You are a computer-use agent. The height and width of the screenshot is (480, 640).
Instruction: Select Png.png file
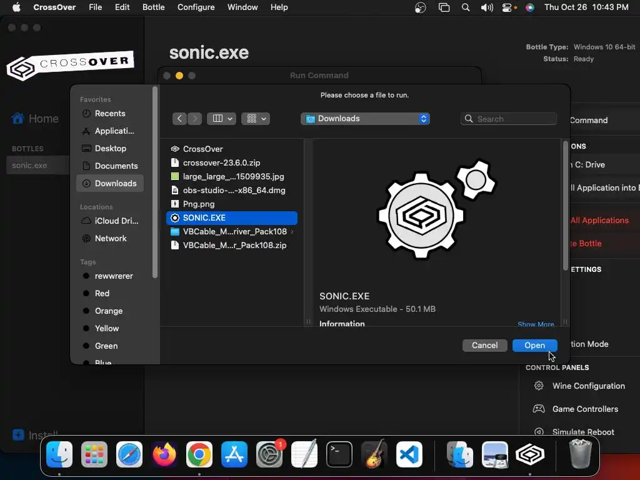click(232, 204)
